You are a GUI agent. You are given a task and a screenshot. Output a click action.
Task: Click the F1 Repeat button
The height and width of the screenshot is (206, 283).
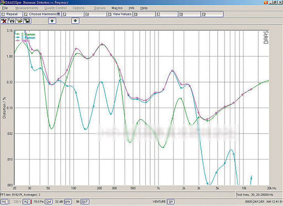(11, 14)
